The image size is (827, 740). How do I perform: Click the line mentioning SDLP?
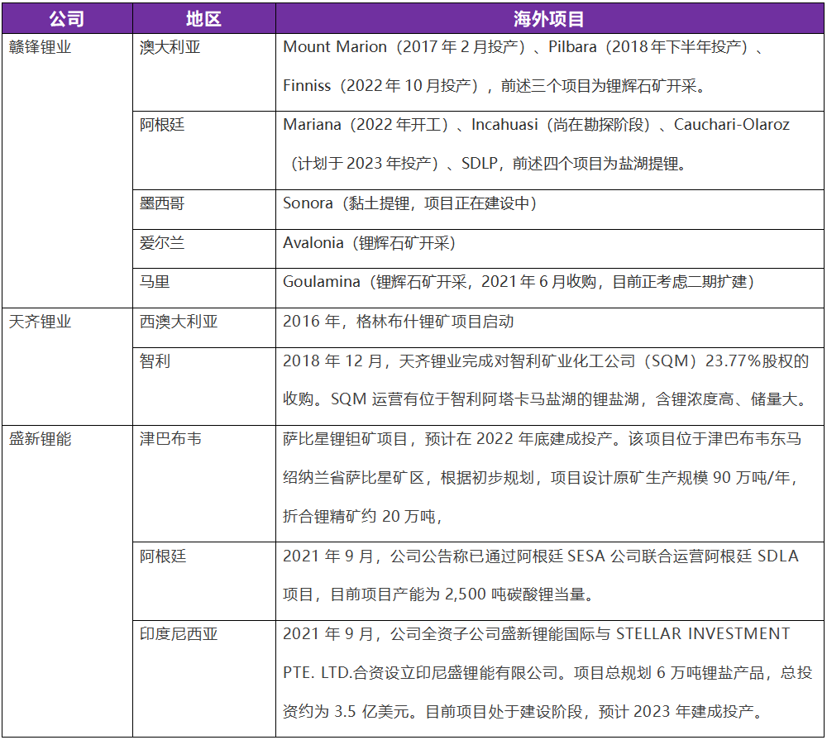pyautogui.click(x=489, y=164)
